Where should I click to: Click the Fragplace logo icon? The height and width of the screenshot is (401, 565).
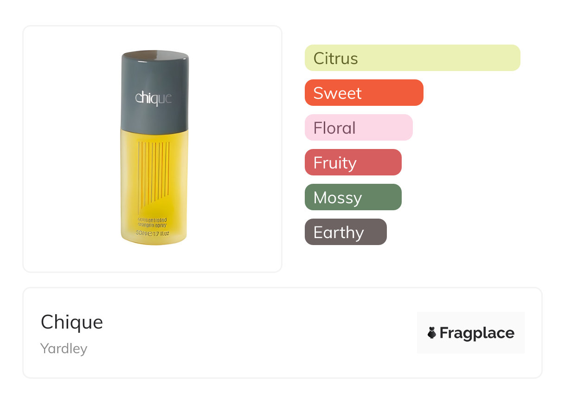pyautogui.click(x=432, y=333)
